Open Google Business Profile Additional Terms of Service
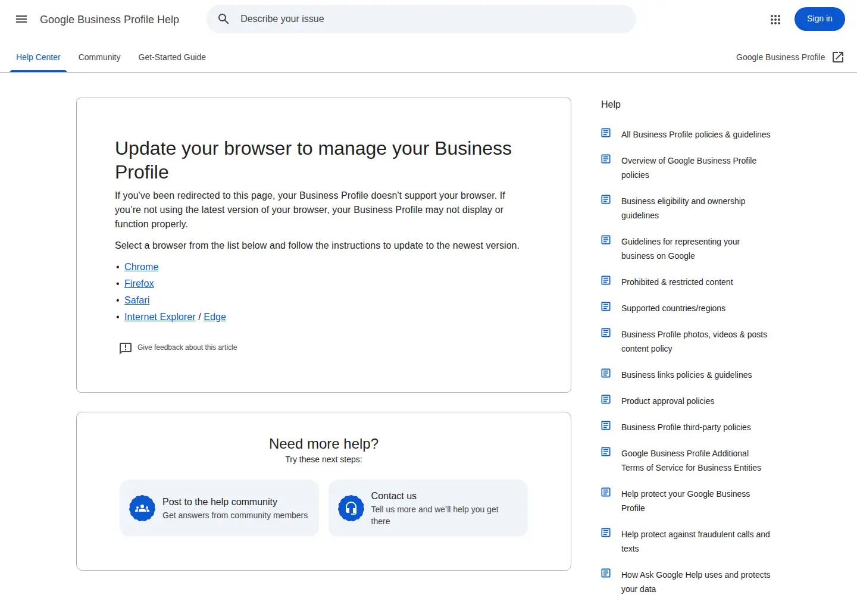 [x=691, y=461]
